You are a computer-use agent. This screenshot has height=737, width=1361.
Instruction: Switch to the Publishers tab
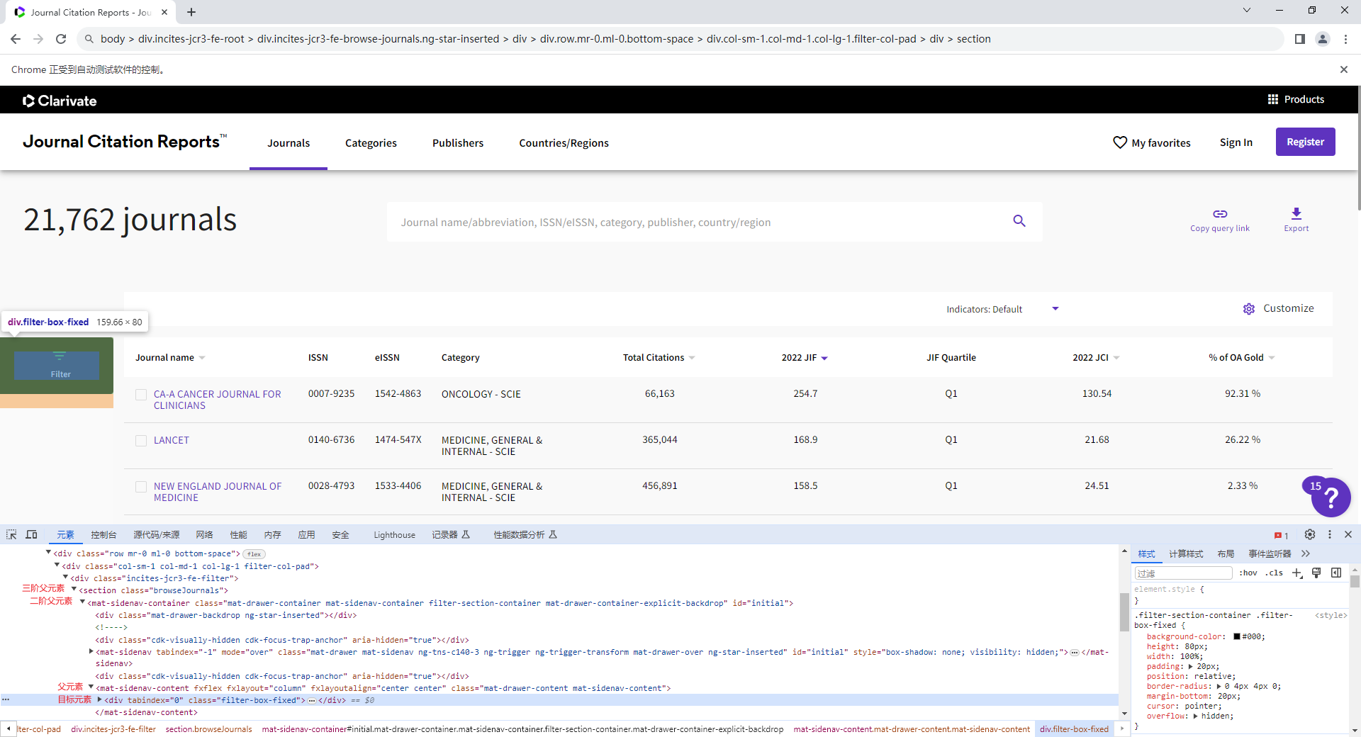coord(458,143)
